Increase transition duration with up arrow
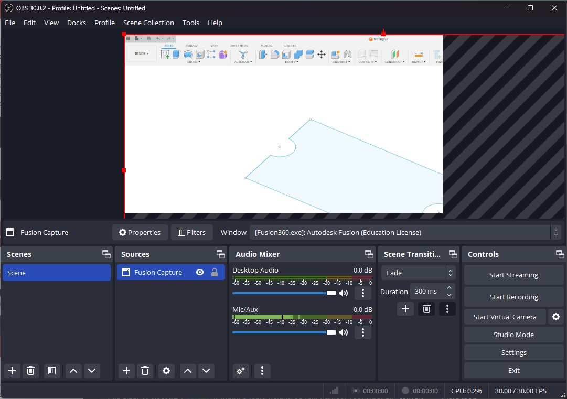 [449, 288]
